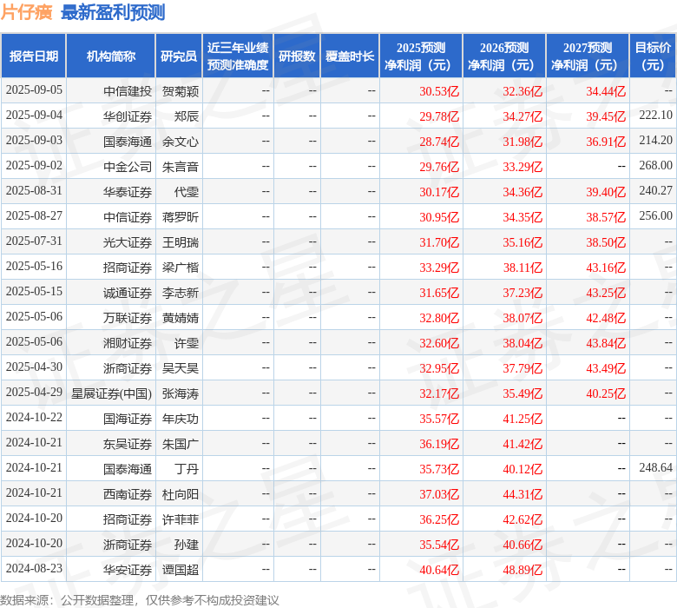
Task: Click institution name 星展证券(中国)
Action: pyautogui.click(x=111, y=393)
